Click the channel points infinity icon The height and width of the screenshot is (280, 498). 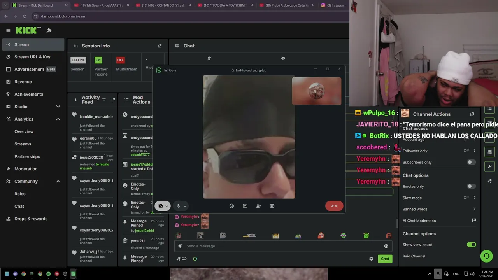click(x=181, y=259)
